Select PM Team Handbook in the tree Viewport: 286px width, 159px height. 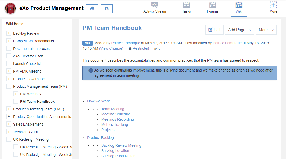[x=37, y=102]
